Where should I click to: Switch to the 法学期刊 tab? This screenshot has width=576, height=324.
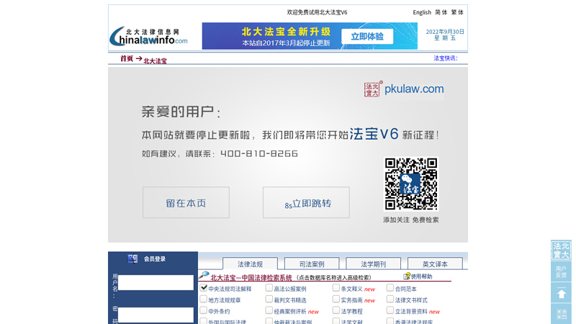coord(373,264)
